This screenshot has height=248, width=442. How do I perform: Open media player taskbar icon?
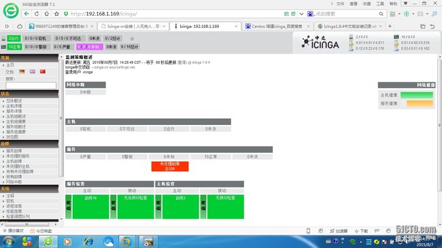[67, 242]
